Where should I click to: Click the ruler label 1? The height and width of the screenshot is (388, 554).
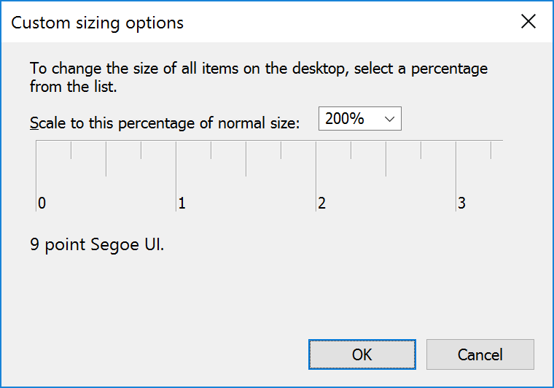pos(182,203)
